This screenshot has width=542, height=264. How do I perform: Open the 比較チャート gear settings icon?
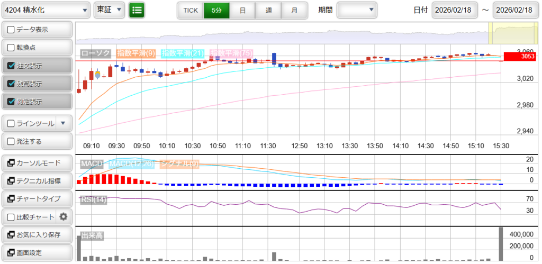tap(64, 216)
